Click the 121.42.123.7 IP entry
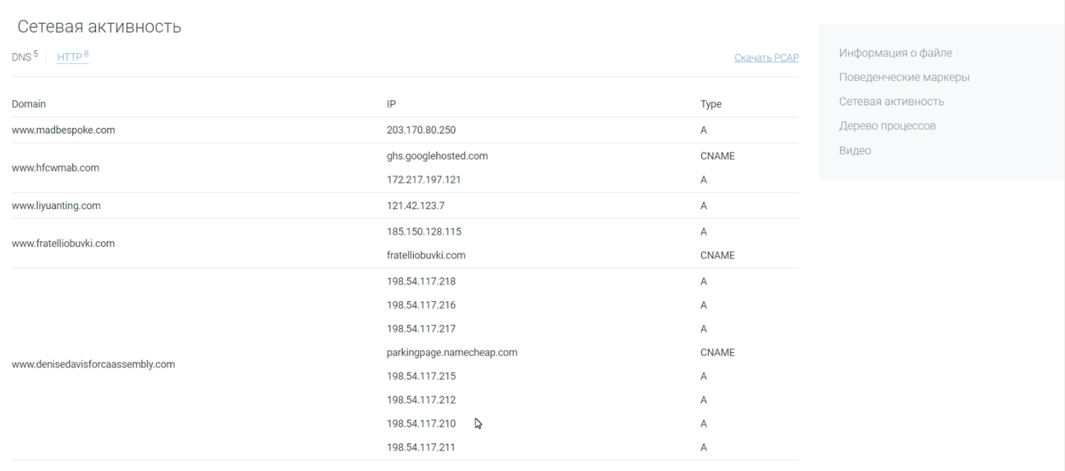 [417, 206]
